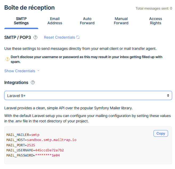This screenshot has height=169, width=175.
Task: Click the masked MAIL_PASSWORD value
Action: (47, 155)
